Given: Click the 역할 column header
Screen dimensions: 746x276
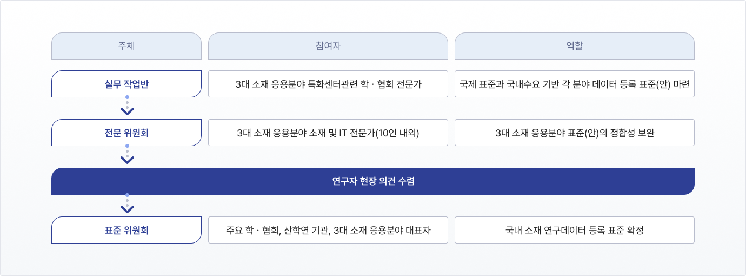Looking at the screenshot, I should tap(575, 46).
